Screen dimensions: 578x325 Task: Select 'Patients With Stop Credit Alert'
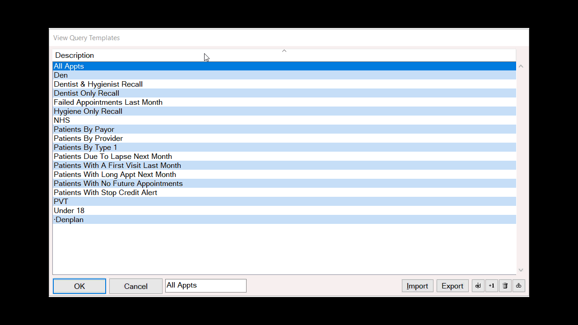[x=284, y=193]
